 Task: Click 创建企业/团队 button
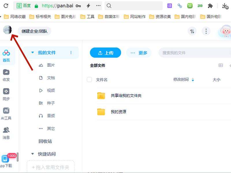34,31
